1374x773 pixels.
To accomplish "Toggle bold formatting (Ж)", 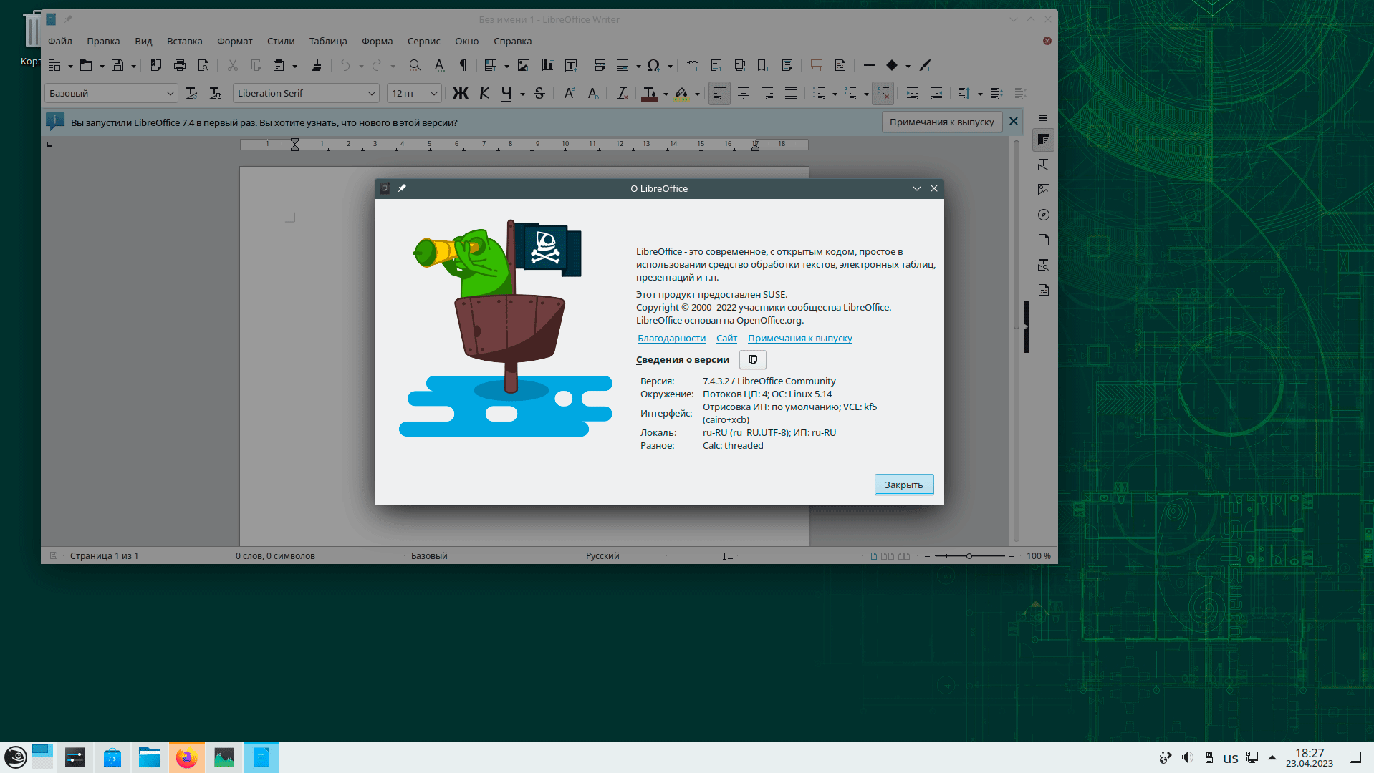I will coord(460,93).
